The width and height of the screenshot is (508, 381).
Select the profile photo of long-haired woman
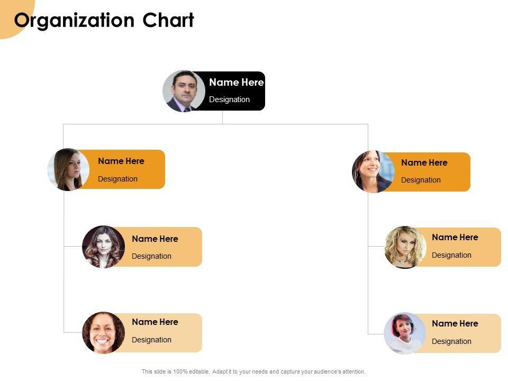point(68,169)
